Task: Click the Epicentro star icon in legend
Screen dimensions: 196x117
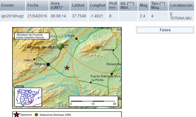Action: (17, 114)
